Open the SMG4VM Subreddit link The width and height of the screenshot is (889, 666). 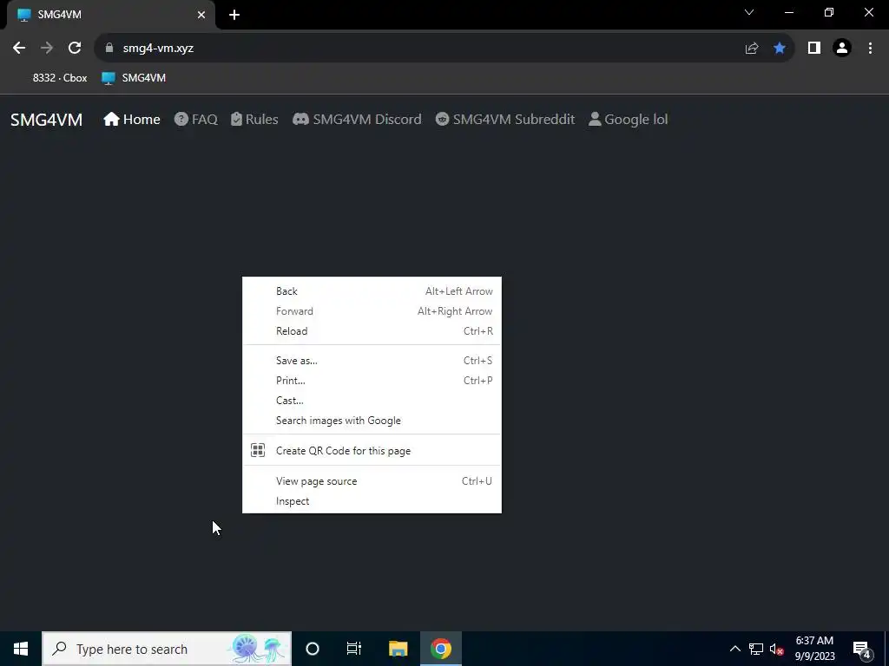coord(504,120)
